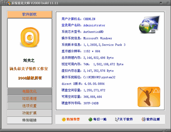Click the Service Pack 3 version line
The width and height of the screenshot is (171, 132).
(104, 45)
